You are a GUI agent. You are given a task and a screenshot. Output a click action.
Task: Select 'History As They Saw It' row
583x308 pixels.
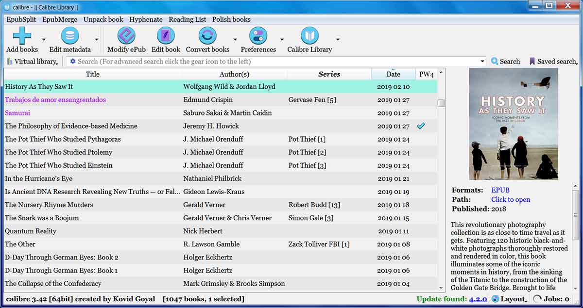[x=220, y=87]
